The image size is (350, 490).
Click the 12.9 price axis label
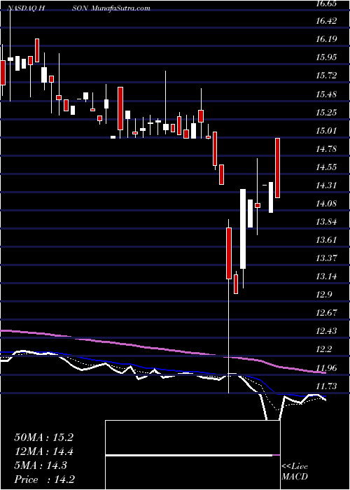point(325,295)
